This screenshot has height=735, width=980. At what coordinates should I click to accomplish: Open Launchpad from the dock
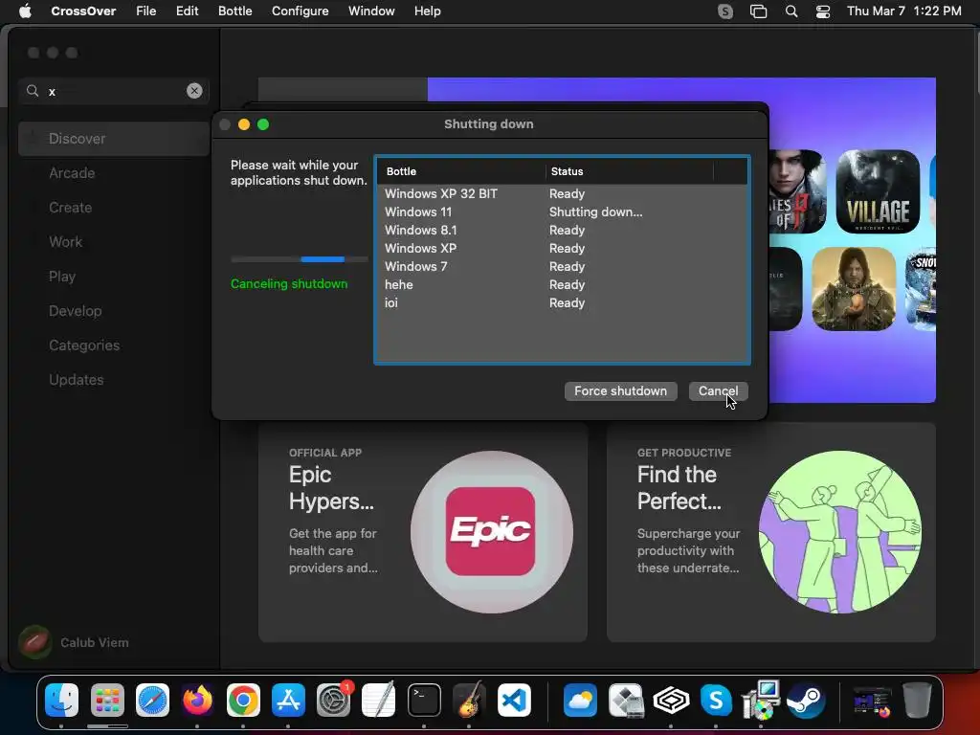(x=107, y=700)
